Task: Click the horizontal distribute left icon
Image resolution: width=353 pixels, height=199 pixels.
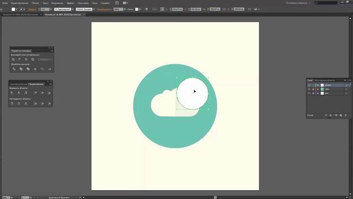Action: click(x=35, y=103)
